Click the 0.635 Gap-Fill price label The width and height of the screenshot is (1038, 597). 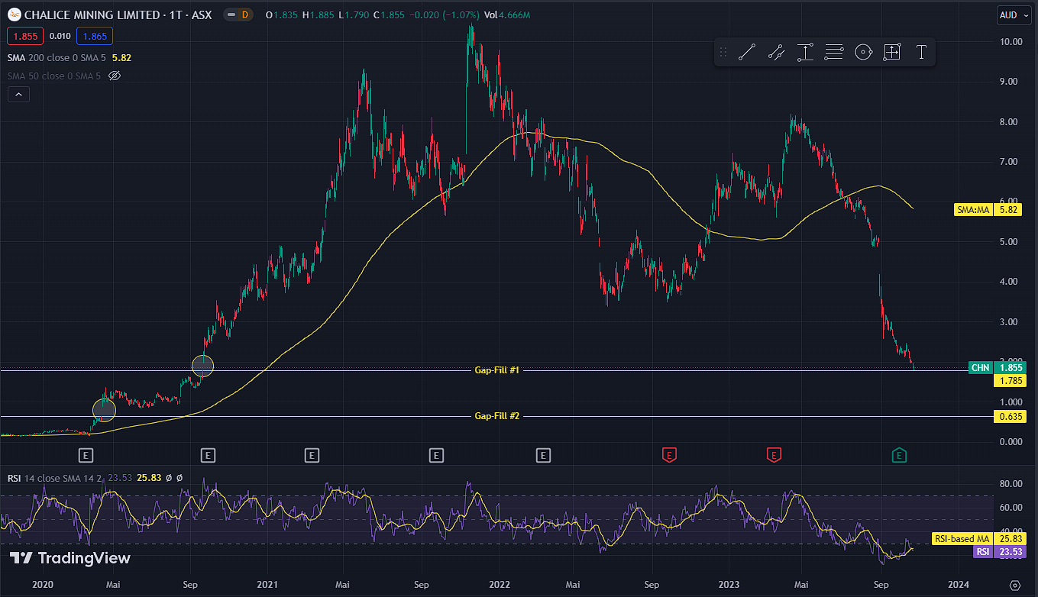coord(1010,416)
